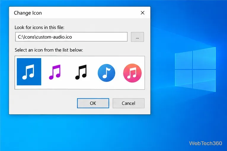This screenshot has width=227, height=151.
Task: Pick the black music note icon
Action: (x=81, y=72)
